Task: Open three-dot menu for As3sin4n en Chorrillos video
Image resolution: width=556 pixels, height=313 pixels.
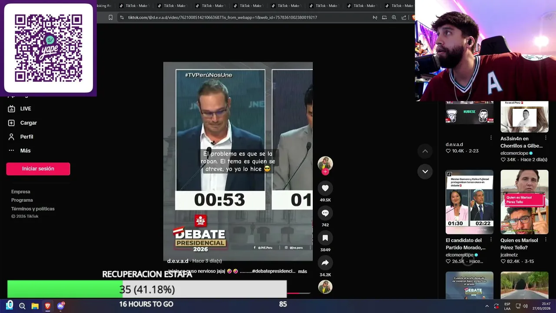Action: point(546,138)
